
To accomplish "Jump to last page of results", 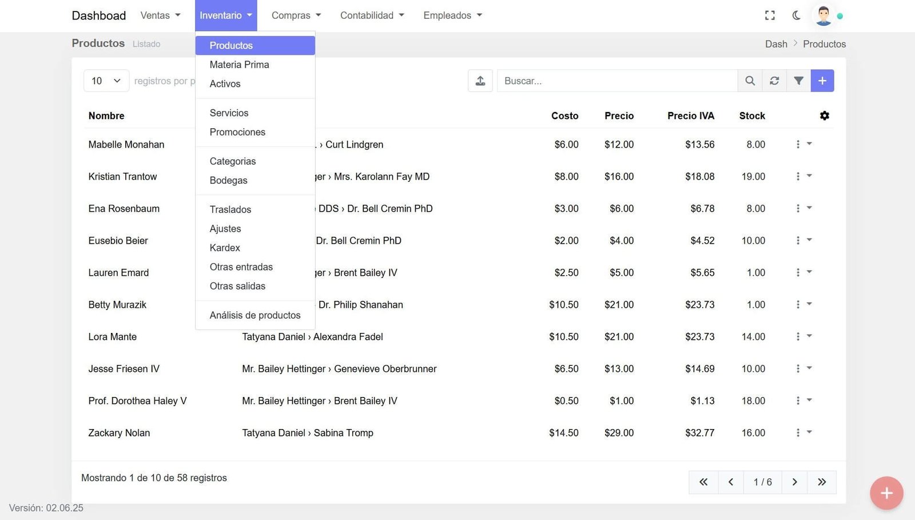I will coord(822,482).
